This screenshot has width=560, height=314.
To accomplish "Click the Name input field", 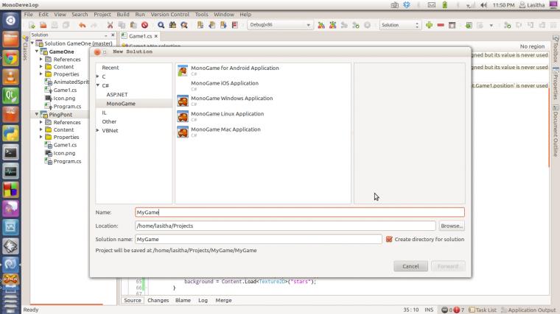I will pyautogui.click(x=300, y=212).
